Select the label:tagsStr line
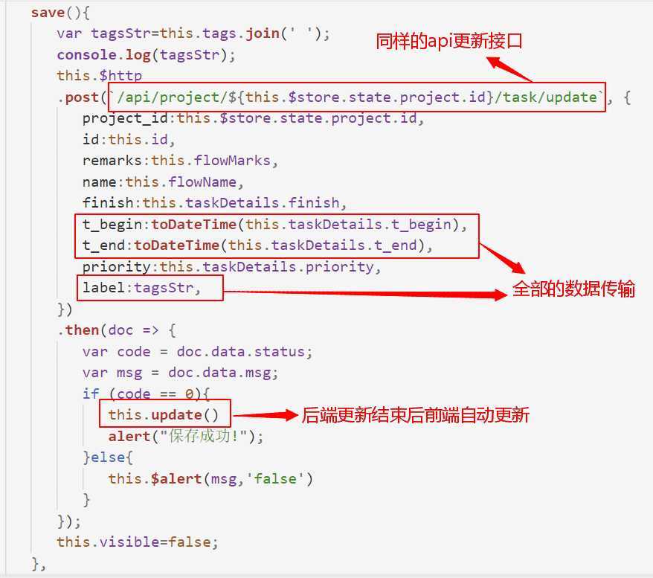 (x=141, y=288)
